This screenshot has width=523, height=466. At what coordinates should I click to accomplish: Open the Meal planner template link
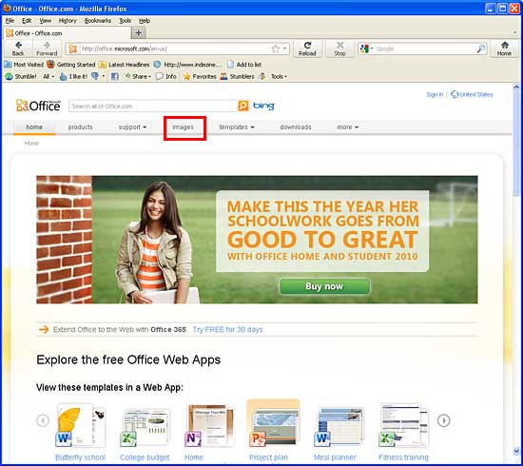335,457
